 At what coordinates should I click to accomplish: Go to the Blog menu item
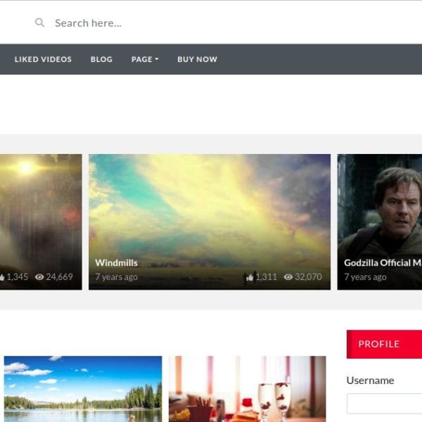pos(101,59)
